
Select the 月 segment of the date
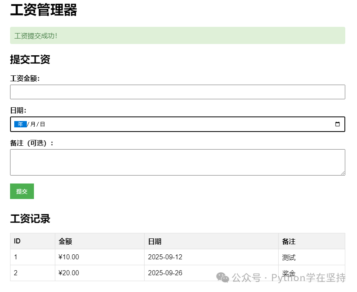point(33,124)
